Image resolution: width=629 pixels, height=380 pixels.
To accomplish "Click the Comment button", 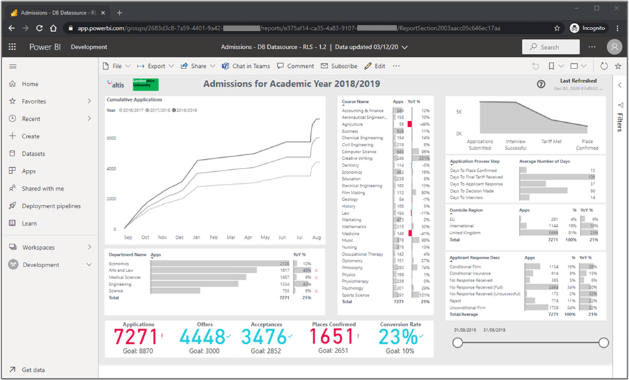I will (x=295, y=66).
